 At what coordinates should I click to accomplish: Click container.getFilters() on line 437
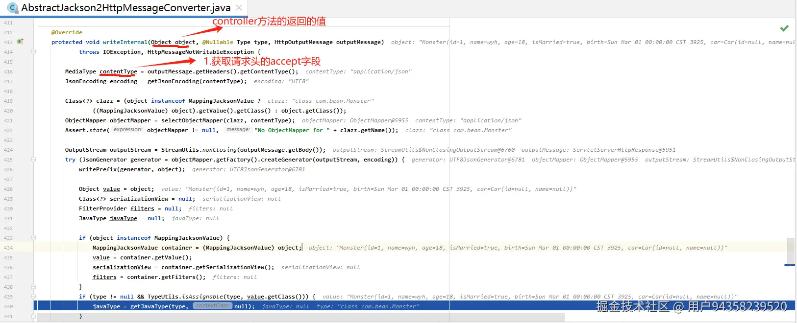pyautogui.click(x=165, y=277)
